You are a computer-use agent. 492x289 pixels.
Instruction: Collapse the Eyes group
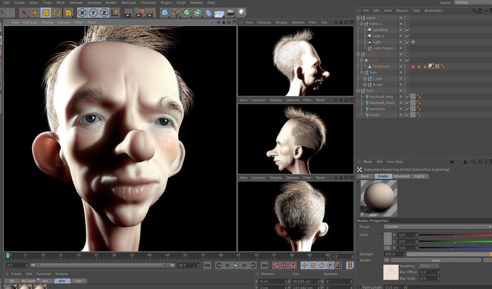pyautogui.click(x=362, y=73)
